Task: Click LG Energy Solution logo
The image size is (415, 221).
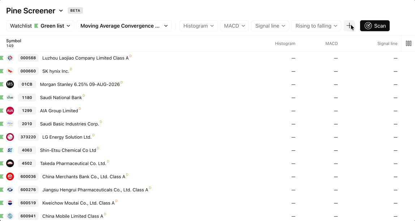Action: [10, 137]
